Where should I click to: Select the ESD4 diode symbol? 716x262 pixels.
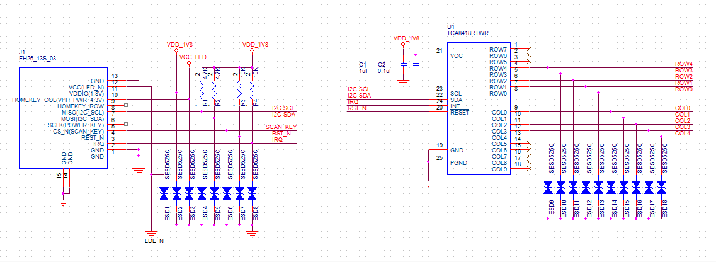[x=202, y=193]
